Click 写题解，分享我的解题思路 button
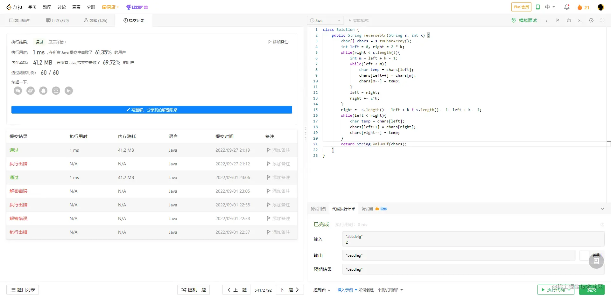Image resolution: width=611 pixels, height=298 pixels. point(152,110)
